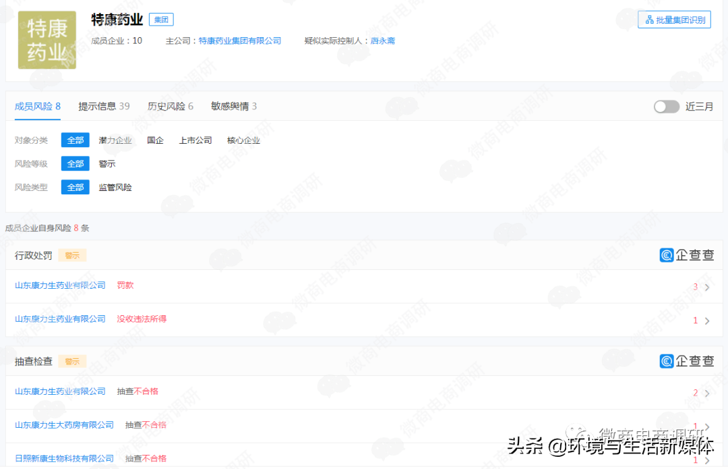Viewport: 728px width, 469px height.
Task: Expand 日照新康生物科技 row chevron
Action: coord(706,460)
